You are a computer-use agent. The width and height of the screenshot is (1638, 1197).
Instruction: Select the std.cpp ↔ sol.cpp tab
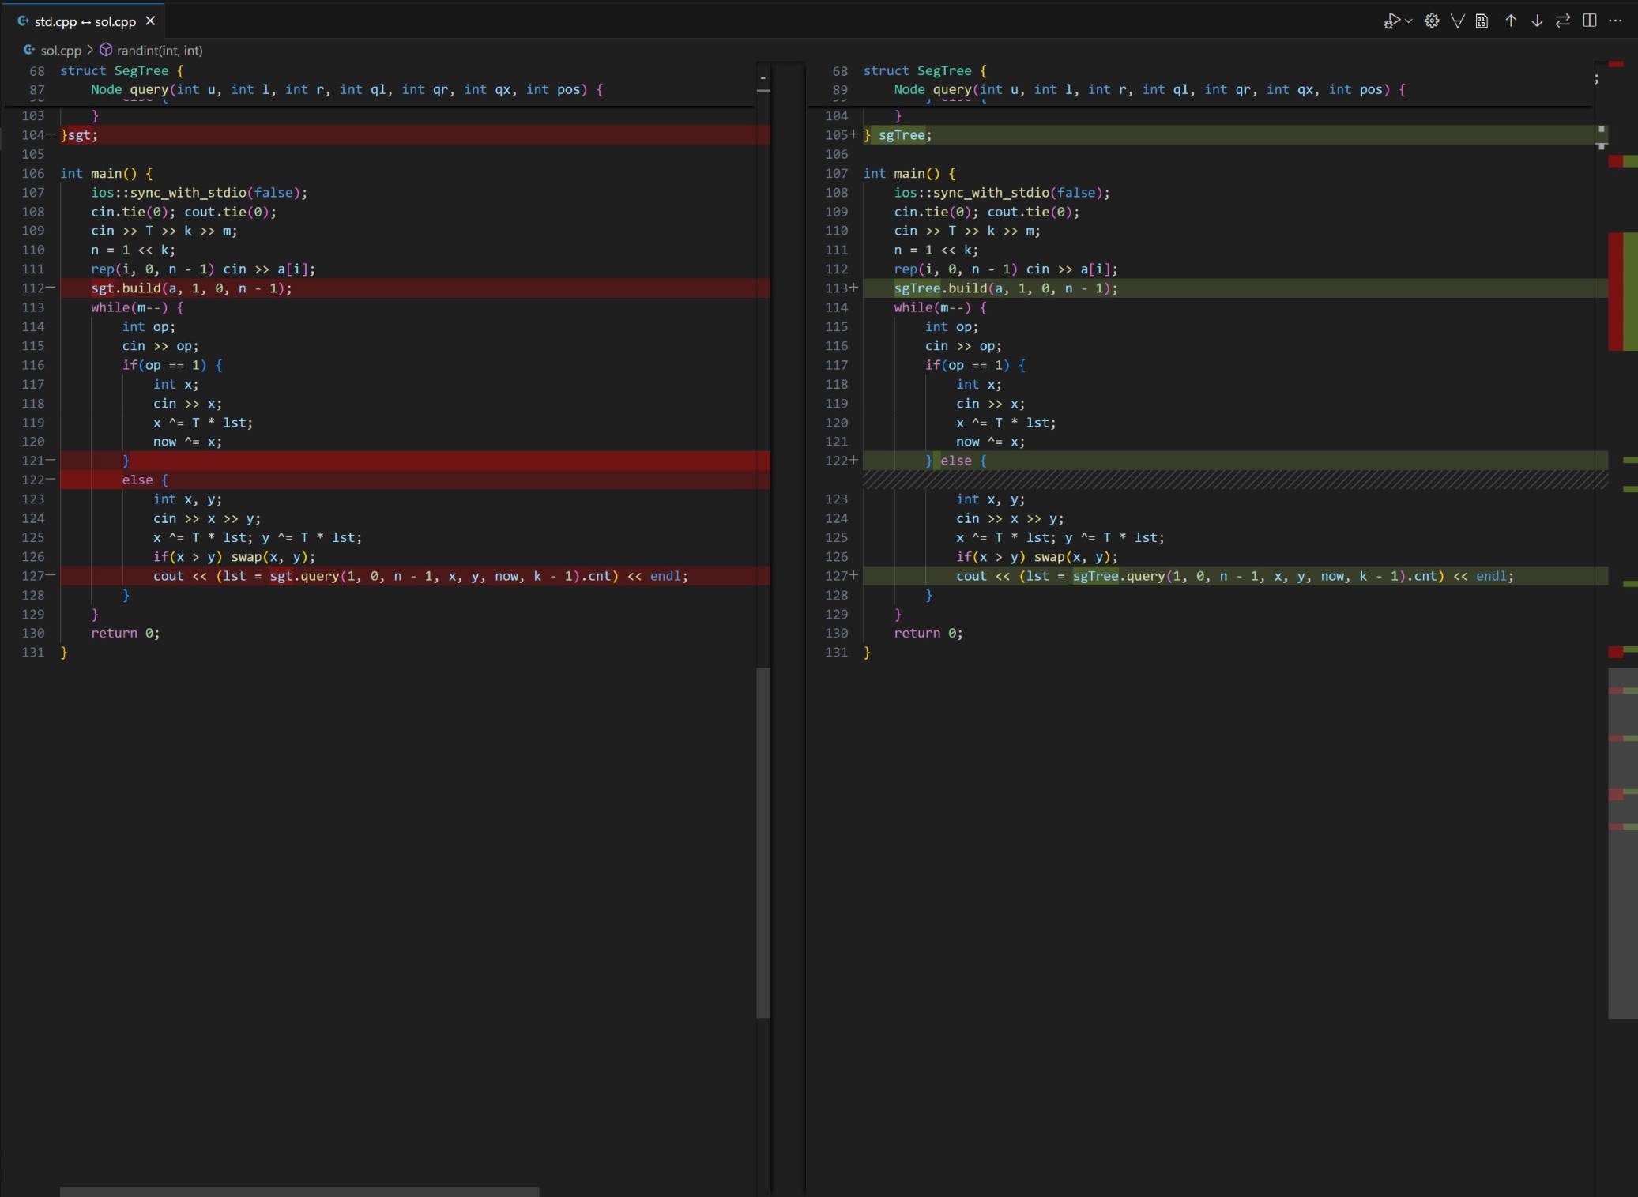(x=85, y=21)
